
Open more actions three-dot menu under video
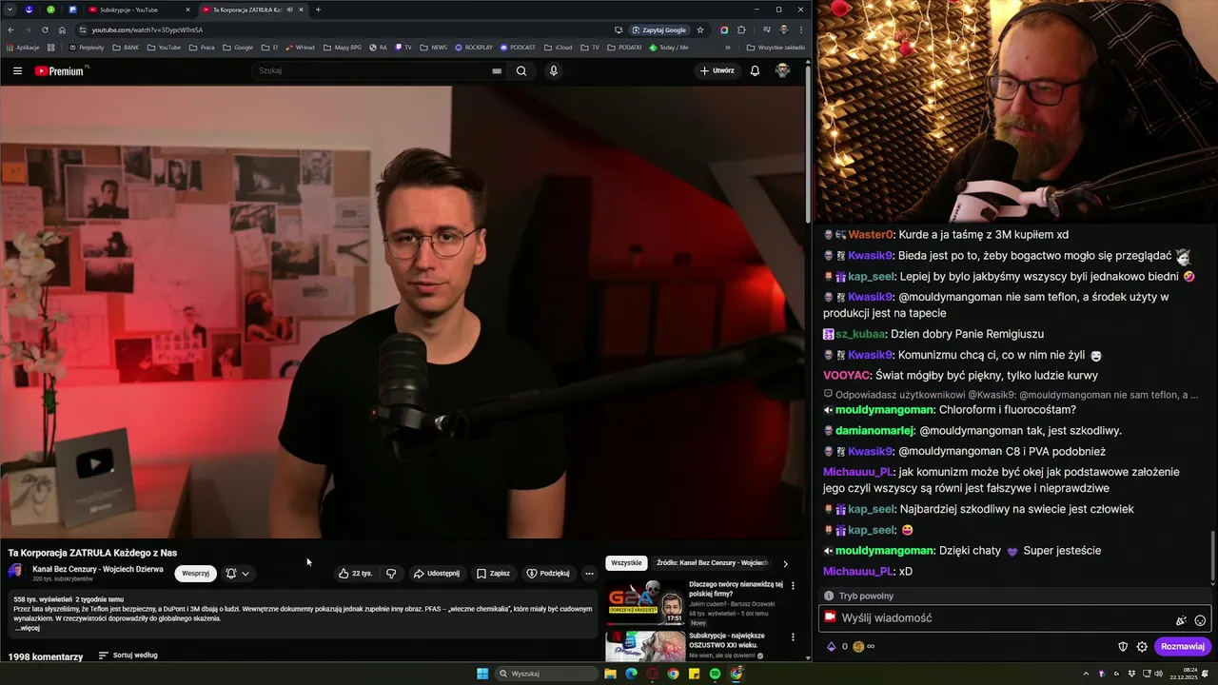point(589,574)
